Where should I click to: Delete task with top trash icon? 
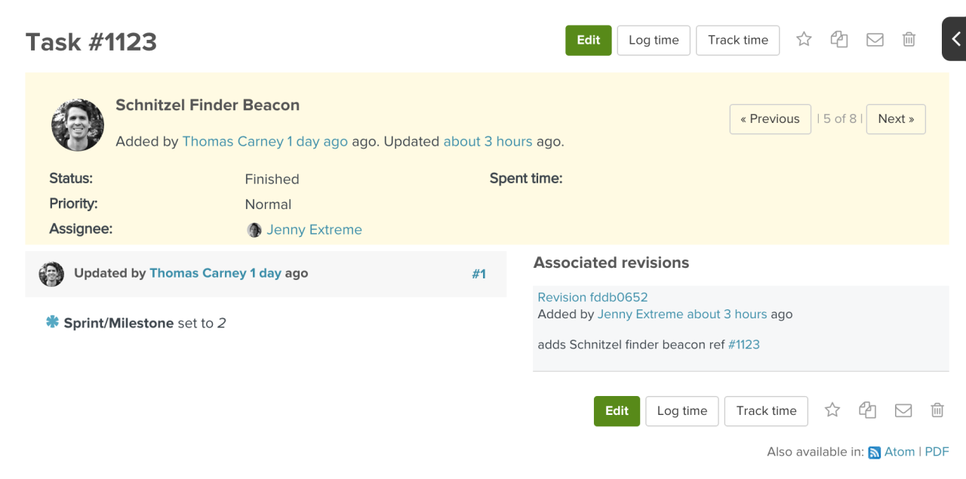(909, 39)
